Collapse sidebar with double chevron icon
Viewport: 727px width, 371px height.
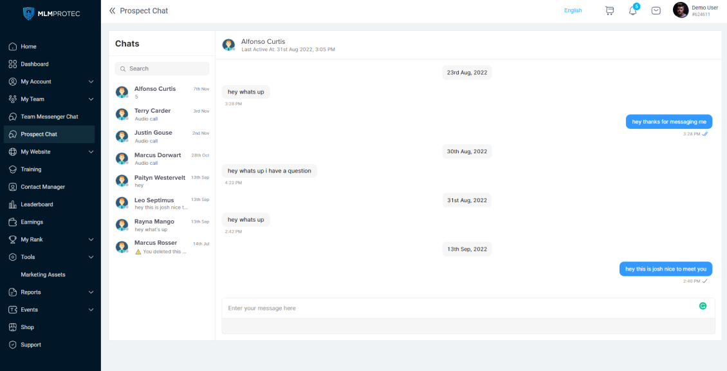[x=113, y=11]
